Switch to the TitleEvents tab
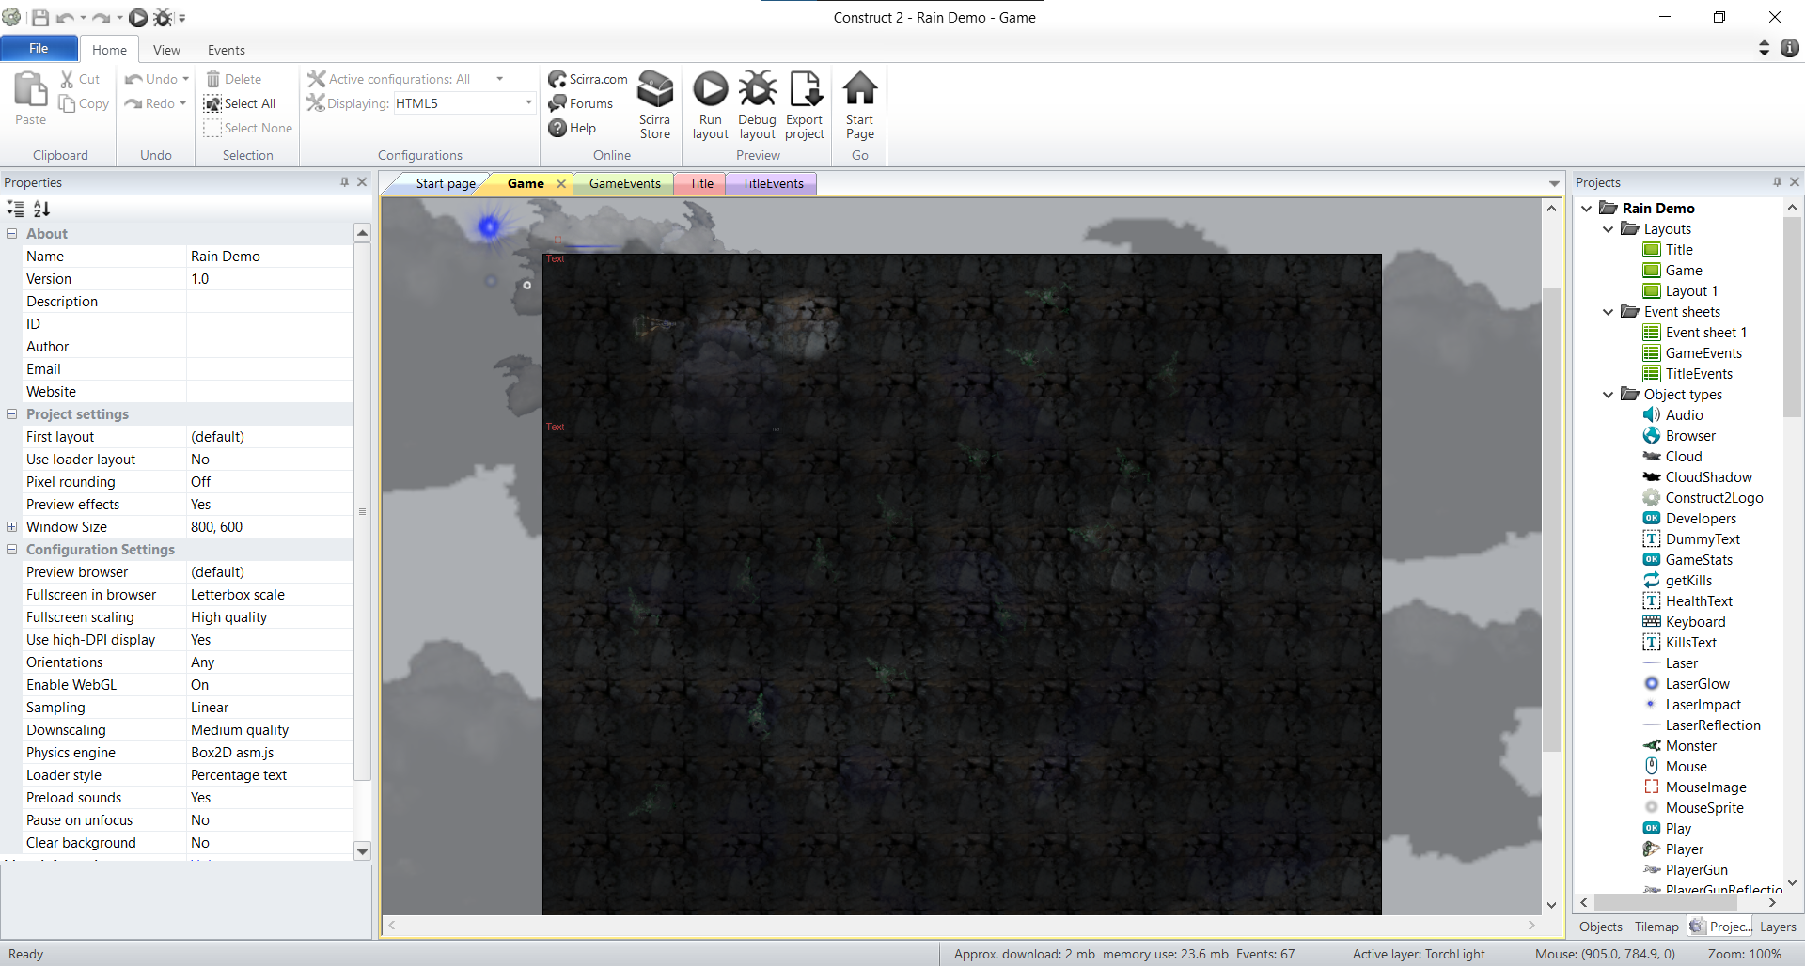This screenshot has width=1805, height=966. 772,184
